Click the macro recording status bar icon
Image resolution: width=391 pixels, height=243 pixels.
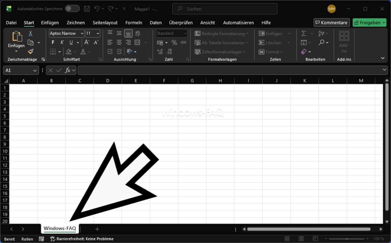pos(41,239)
